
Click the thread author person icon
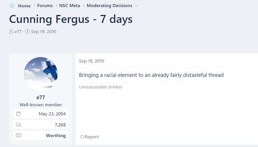(11, 31)
